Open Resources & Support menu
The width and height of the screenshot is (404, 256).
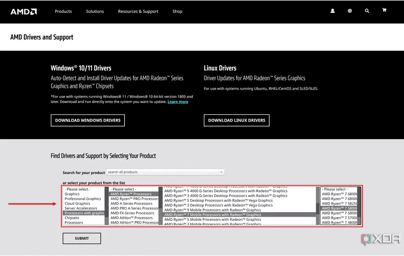click(138, 11)
